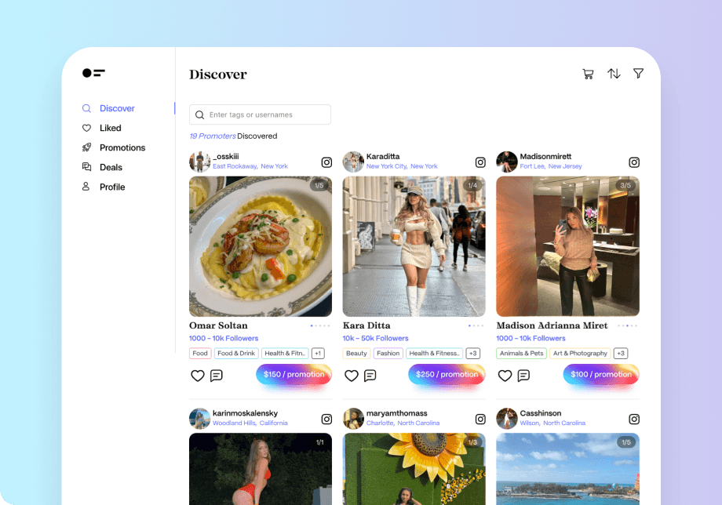The height and width of the screenshot is (505, 722).
Task: Open the maryamthomass sunflower photo
Action: coord(414,469)
